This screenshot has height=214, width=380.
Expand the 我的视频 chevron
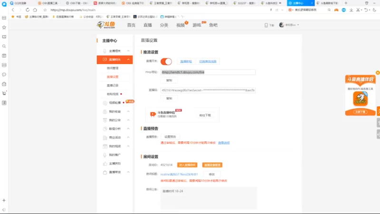[128, 146]
